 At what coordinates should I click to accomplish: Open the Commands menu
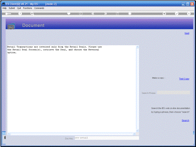(39, 8)
